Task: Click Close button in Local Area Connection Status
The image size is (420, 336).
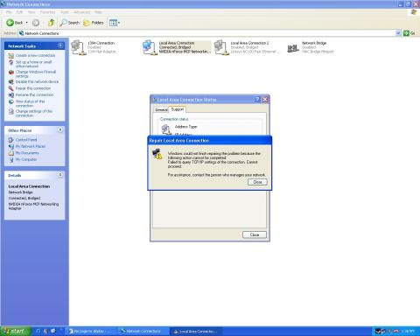Action: 255,234
